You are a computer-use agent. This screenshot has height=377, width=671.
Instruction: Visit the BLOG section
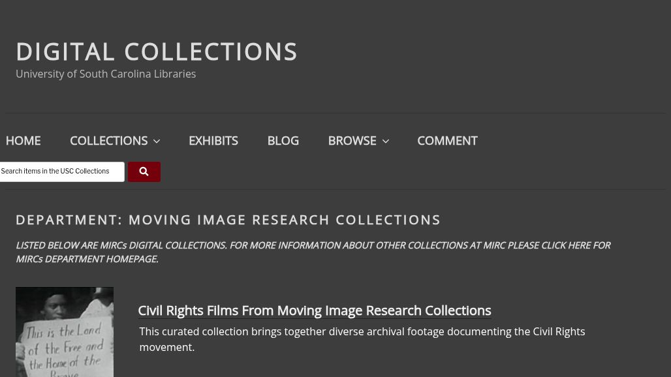point(283,141)
